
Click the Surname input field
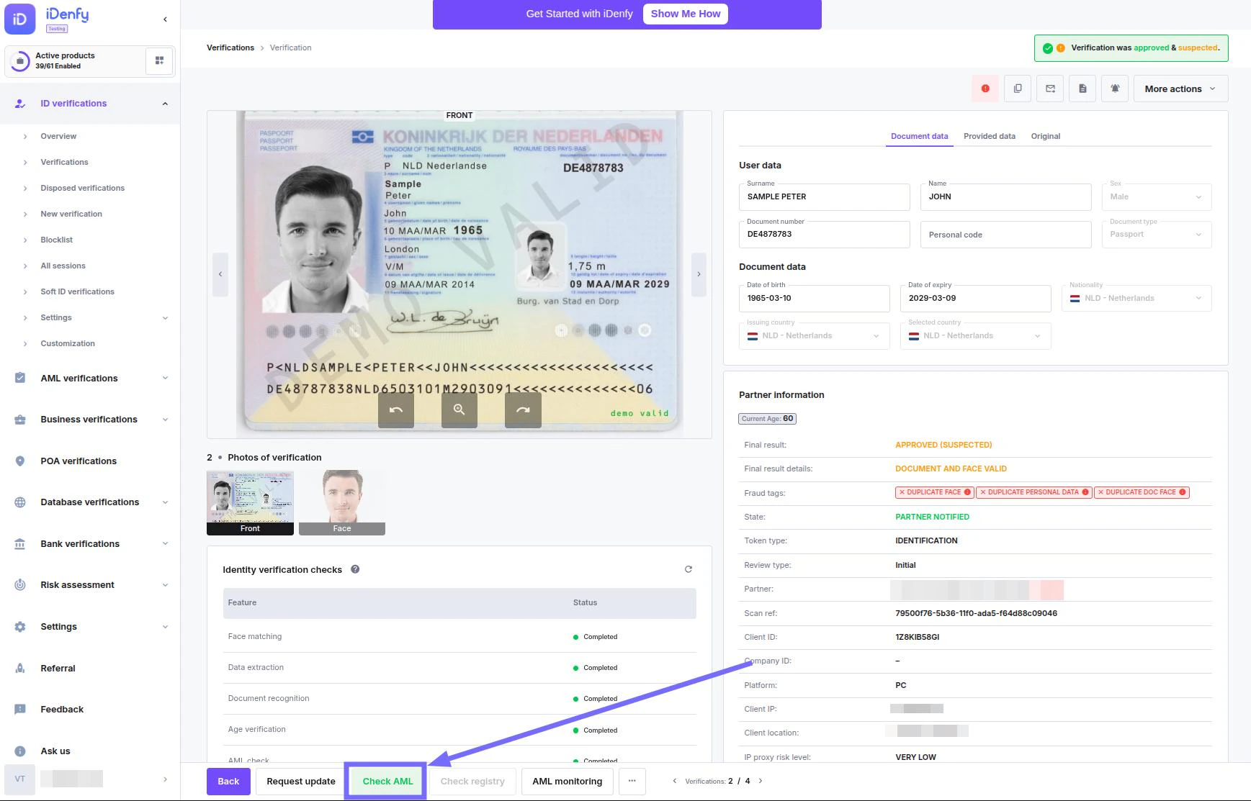(825, 196)
